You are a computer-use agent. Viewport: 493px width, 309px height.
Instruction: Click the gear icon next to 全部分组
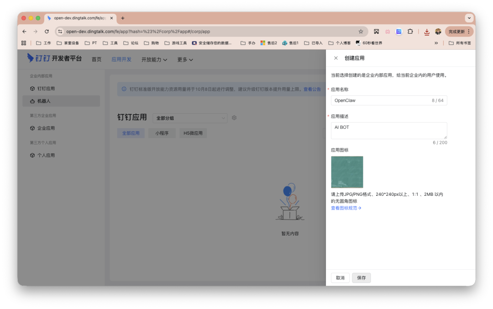(x=234, y=118)
